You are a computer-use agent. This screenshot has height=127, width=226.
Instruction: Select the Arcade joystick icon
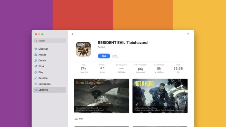click(x=36, y=55)
